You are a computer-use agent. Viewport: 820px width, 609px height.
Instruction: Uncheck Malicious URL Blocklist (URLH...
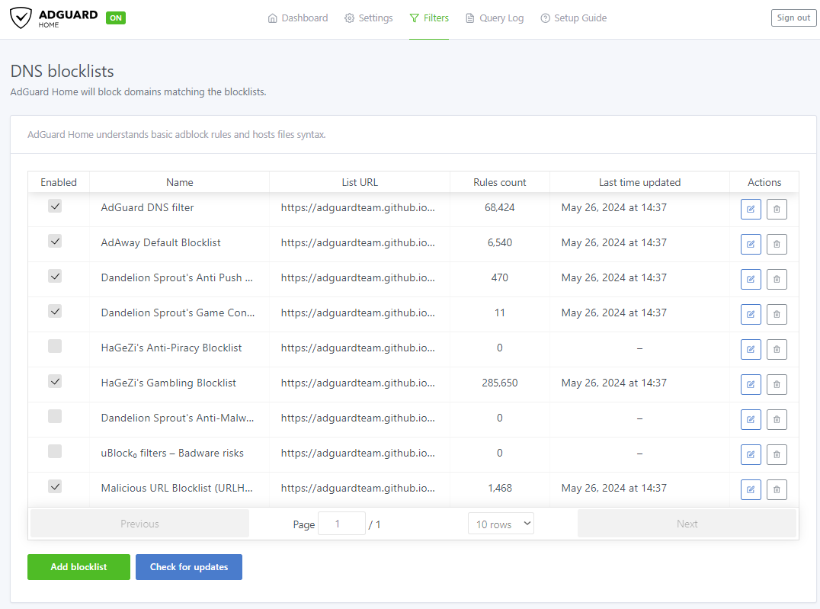55,486
